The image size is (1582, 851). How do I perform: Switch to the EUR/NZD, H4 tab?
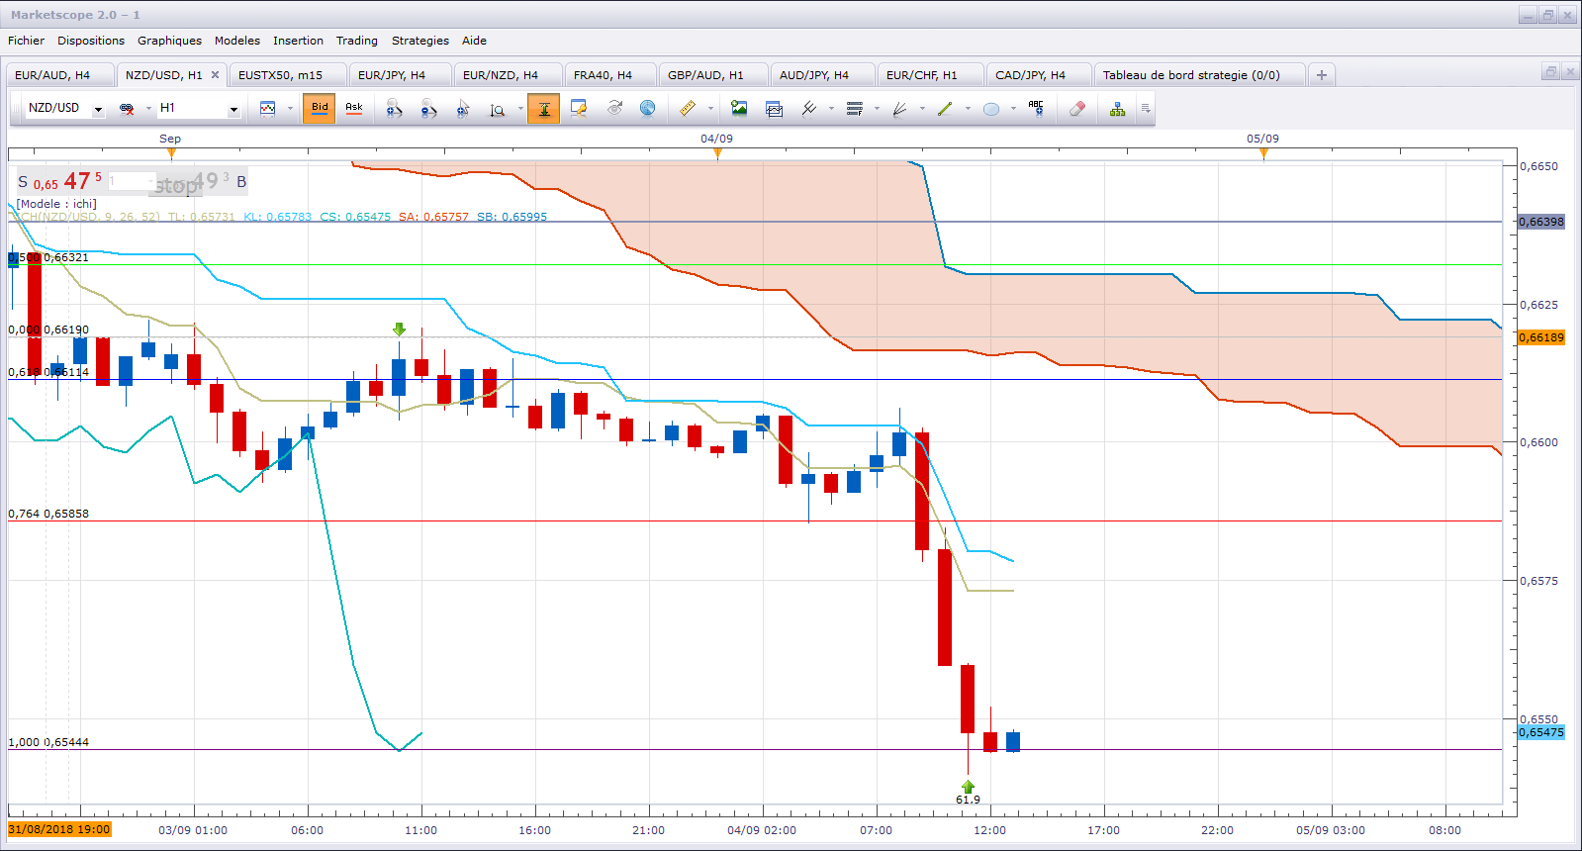[508, 75]
